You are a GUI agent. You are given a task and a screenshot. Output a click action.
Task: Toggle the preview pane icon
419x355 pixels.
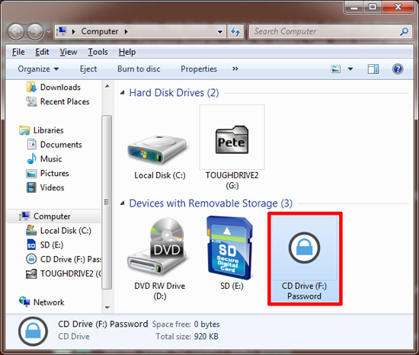coord(373,69)
